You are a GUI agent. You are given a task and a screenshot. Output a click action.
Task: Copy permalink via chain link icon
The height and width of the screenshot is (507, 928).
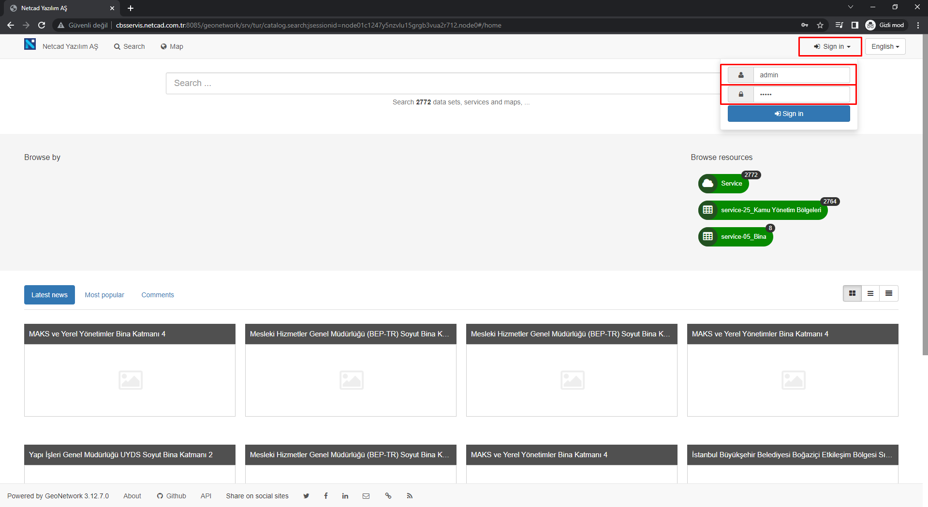[388, 496]
